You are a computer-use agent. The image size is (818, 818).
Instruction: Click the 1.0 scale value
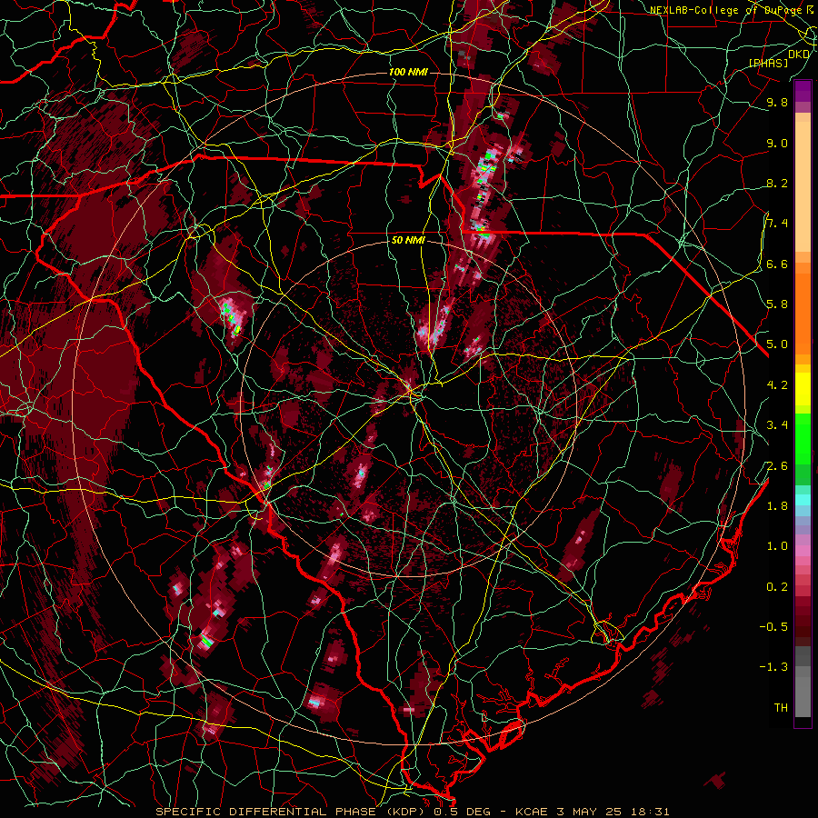coord(777,546)
